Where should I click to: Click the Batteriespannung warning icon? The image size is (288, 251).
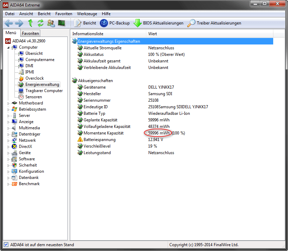coord(80,139)
